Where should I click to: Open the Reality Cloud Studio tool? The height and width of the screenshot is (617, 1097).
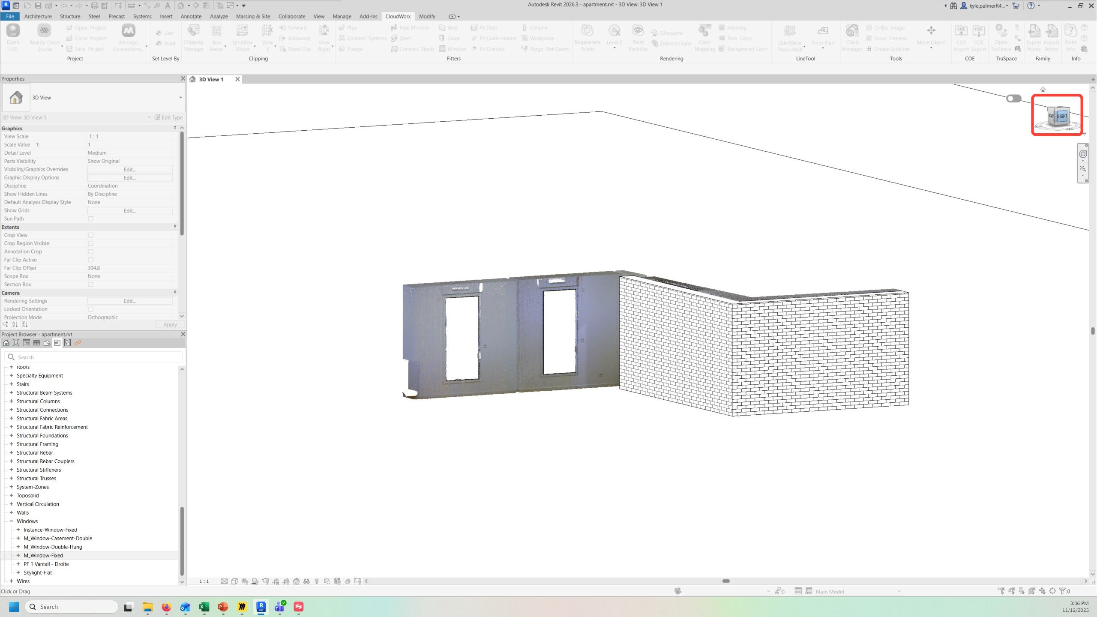click(44, 31)
